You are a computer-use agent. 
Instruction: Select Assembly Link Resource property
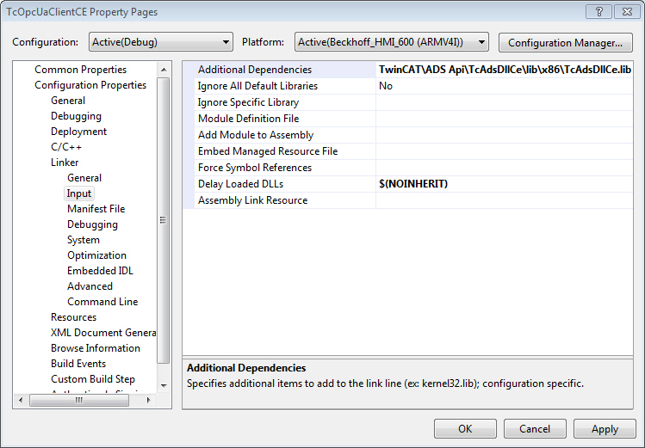286,200
